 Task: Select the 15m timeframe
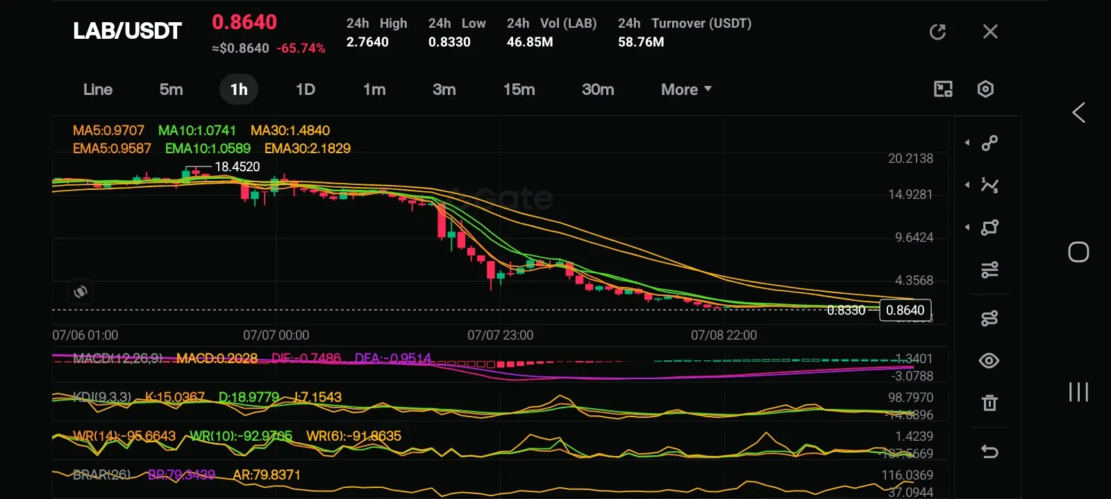click(x=519, y=89)
